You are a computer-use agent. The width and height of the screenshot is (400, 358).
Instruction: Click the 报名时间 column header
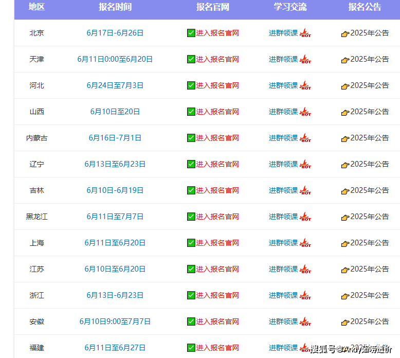tap(115, 7)
